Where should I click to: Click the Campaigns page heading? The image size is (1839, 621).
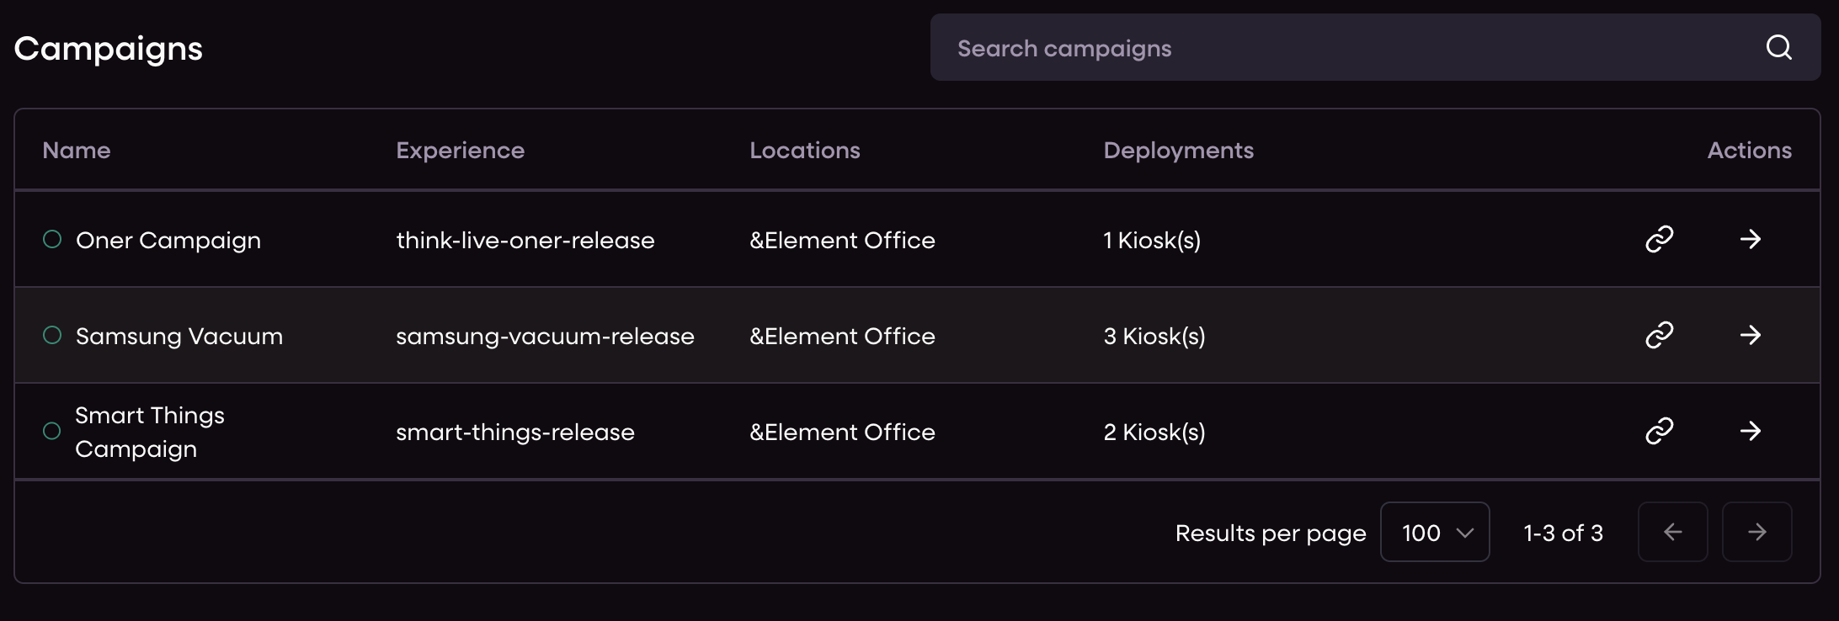click(109, 49)
